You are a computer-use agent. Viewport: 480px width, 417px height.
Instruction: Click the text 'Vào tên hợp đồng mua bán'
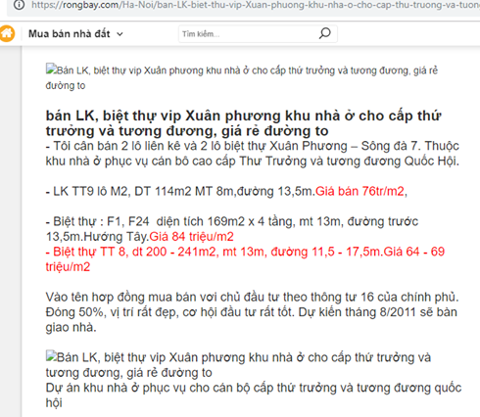pos(252,297)
